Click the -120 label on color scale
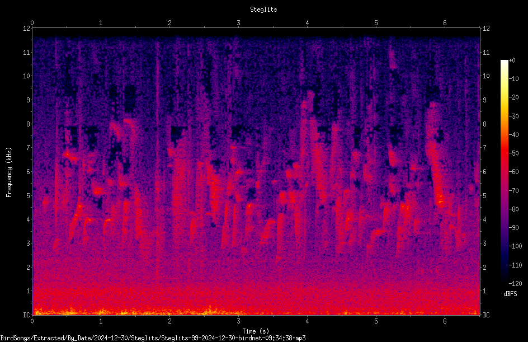 coord(515,283)
